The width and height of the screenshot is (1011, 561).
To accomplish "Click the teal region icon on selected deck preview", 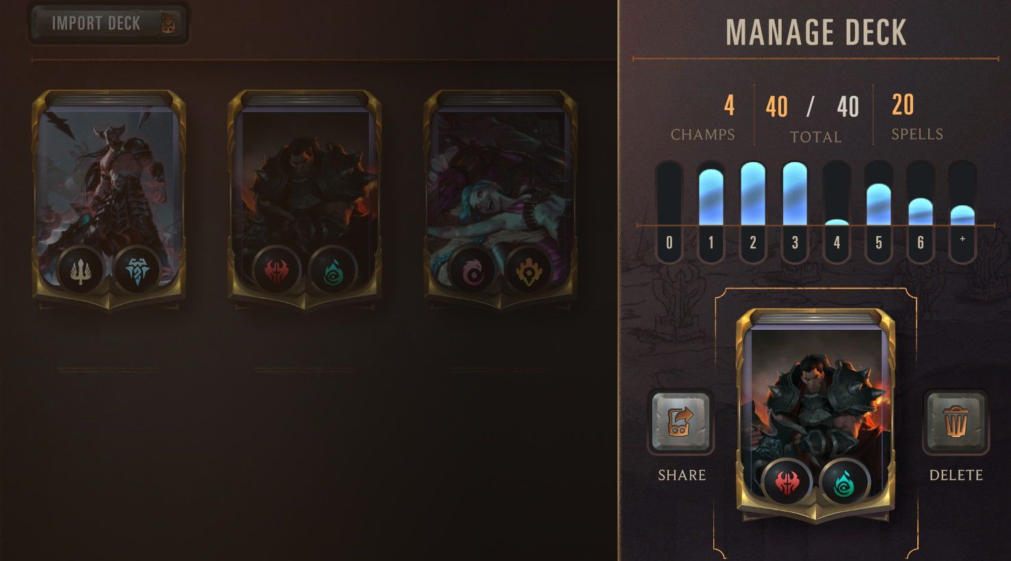I will (844, 483).
